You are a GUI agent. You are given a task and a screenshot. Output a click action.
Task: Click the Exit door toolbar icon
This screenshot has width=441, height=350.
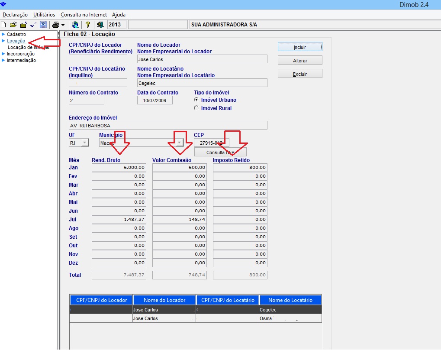click(x=100, y=25)
